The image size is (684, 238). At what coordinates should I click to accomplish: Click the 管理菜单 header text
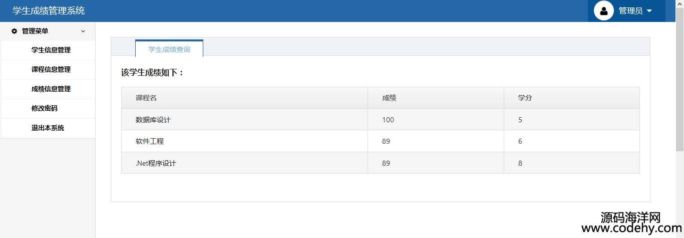(x=35, y=31)
